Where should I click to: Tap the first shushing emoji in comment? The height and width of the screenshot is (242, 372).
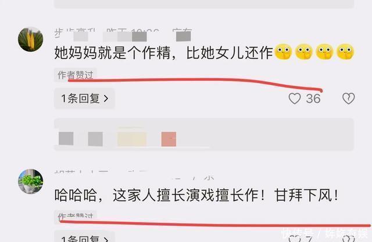(283, 52)
